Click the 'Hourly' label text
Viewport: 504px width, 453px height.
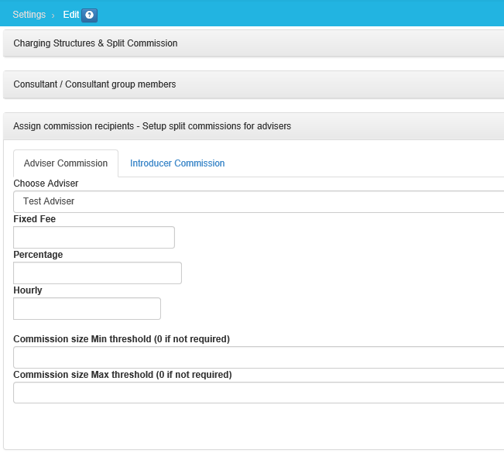[28, 290]
